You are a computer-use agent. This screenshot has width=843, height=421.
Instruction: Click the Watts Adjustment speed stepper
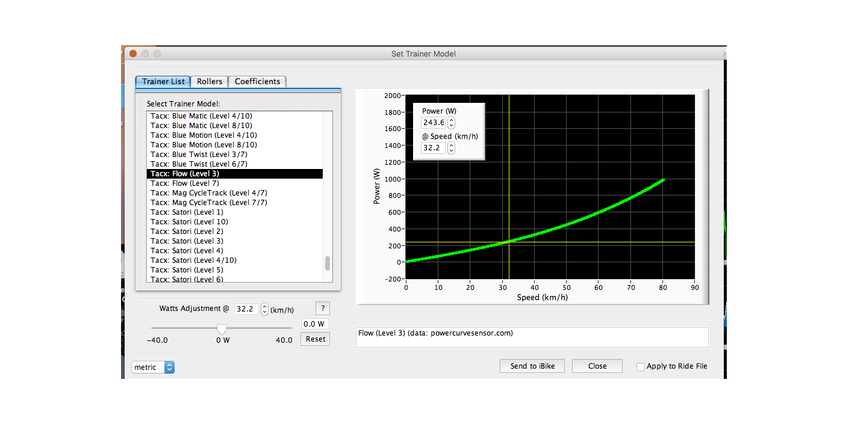264,309
